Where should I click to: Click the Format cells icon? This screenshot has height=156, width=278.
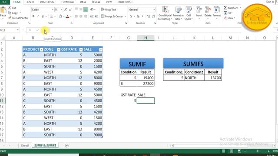[x=216, y=10]
